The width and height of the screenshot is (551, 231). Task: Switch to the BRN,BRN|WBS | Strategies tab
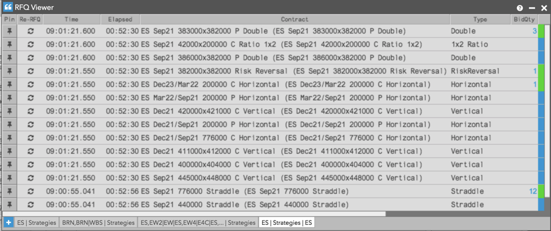pos(99,222)
